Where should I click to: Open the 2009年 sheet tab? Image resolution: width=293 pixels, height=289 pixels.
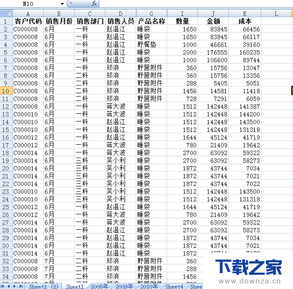coord(125,286)
